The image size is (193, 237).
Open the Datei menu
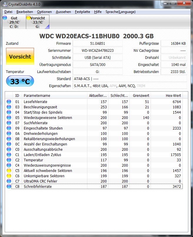pyautogui.click(x=8, y=12)
